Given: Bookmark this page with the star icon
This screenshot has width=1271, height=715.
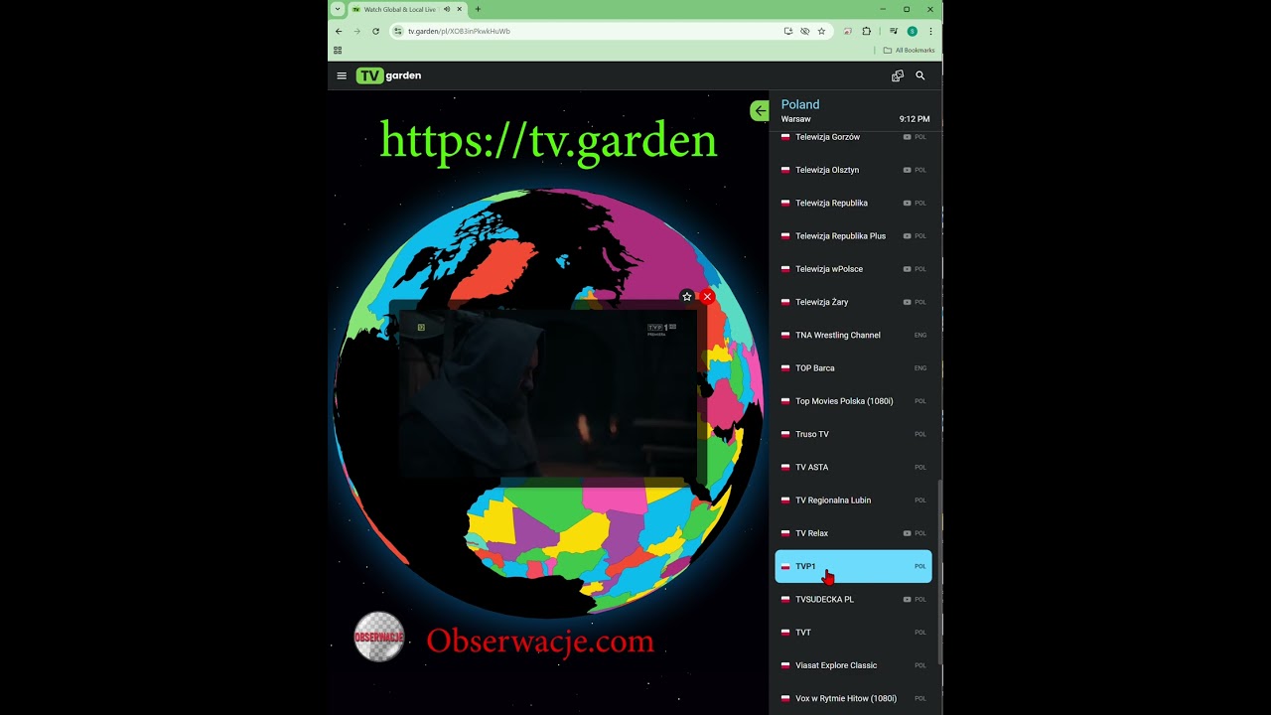Looking at the screenshot, I should (821, 31).
